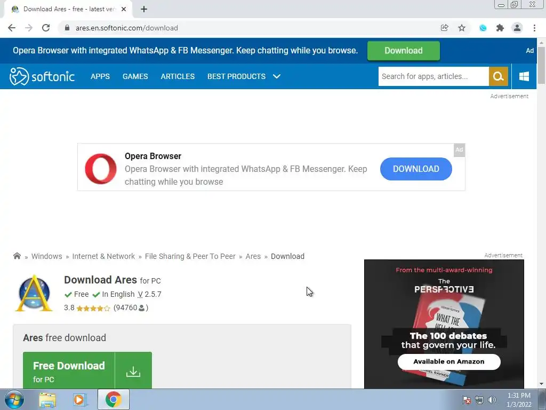Open a new browser tab
This screenshot has height=410, width=546.
[144, 9]
